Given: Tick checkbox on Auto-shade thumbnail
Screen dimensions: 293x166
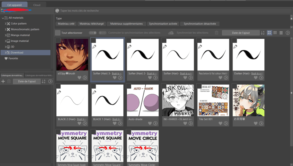Looking at the screenshot, I should (128, 86).
